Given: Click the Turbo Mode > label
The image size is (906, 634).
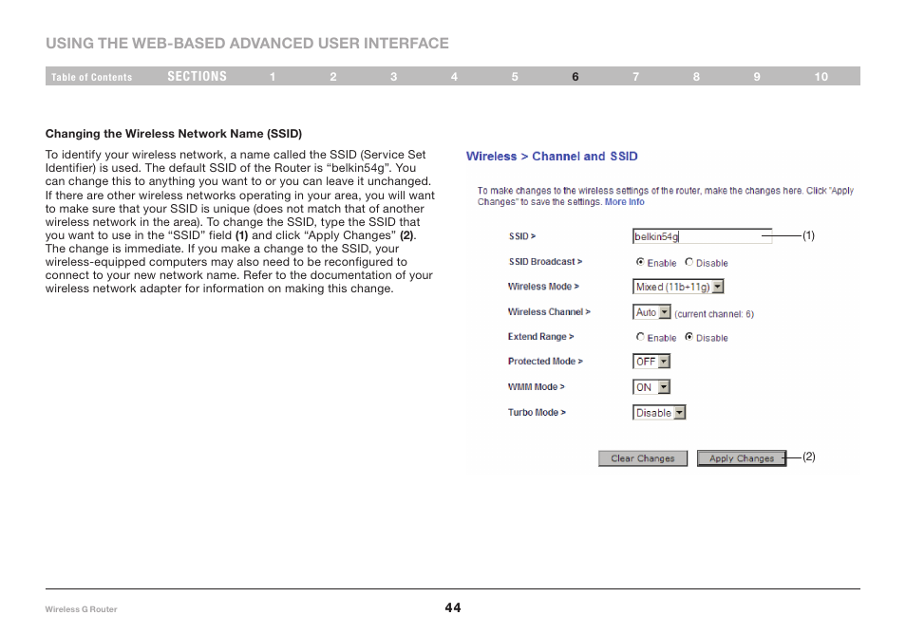Looking at the screenshot, I should (537, 412).
